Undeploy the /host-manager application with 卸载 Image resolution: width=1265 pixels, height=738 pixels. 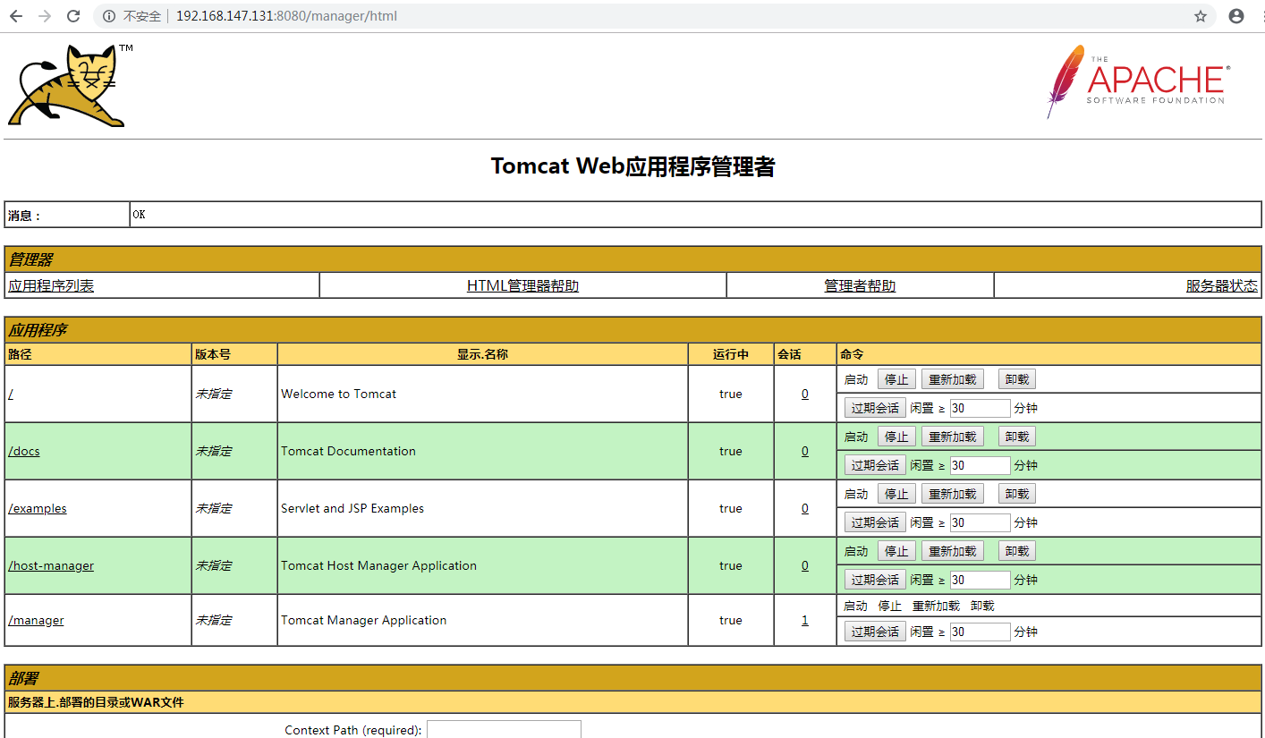point(1017,551)
